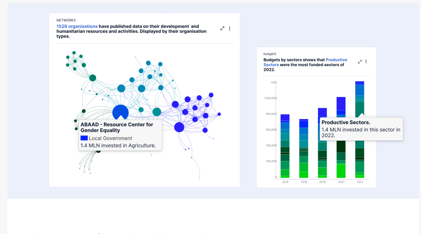421x234 pixels.
Task: Select the large purple node near network bottom
Action: [179, 127]
